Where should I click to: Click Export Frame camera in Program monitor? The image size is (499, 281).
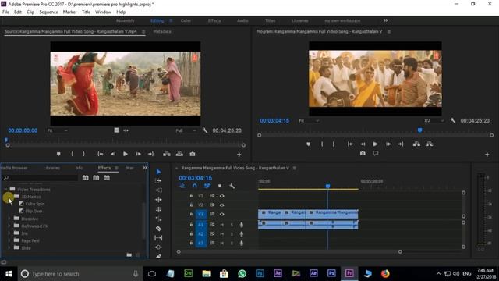click(x=363, y=153)
